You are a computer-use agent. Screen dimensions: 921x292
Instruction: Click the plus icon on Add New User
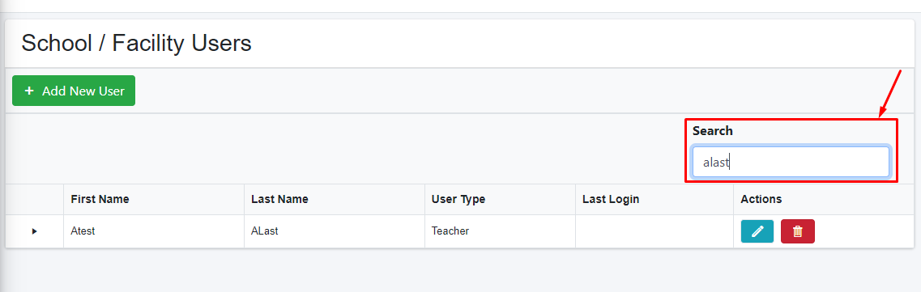pyautogui.click(x=29, y=91)
